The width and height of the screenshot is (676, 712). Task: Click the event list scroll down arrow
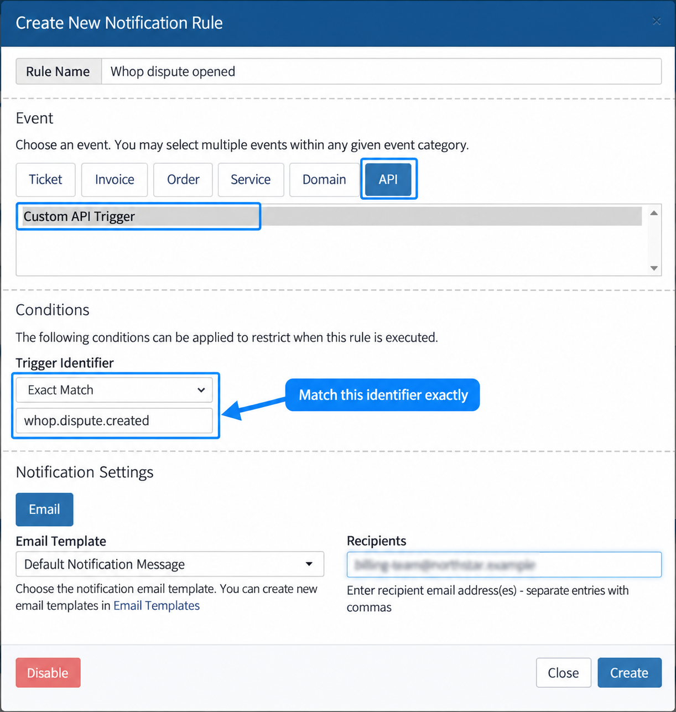click(x=654, y=268)
